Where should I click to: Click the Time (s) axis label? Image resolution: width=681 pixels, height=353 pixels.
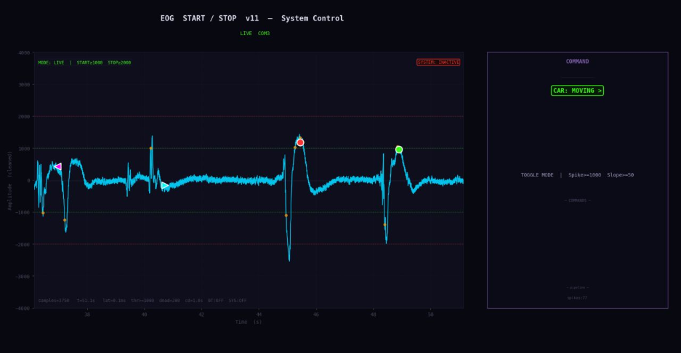[249, 322]
